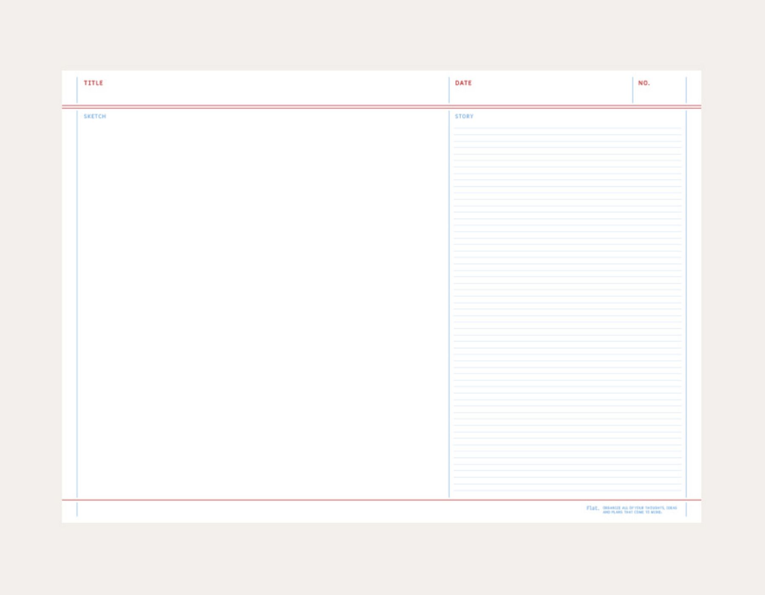Image resolution: width=765 pixels, height=595 pixels.
Task: Click inside the empty TITLE entry area
Action: (255, 94)
